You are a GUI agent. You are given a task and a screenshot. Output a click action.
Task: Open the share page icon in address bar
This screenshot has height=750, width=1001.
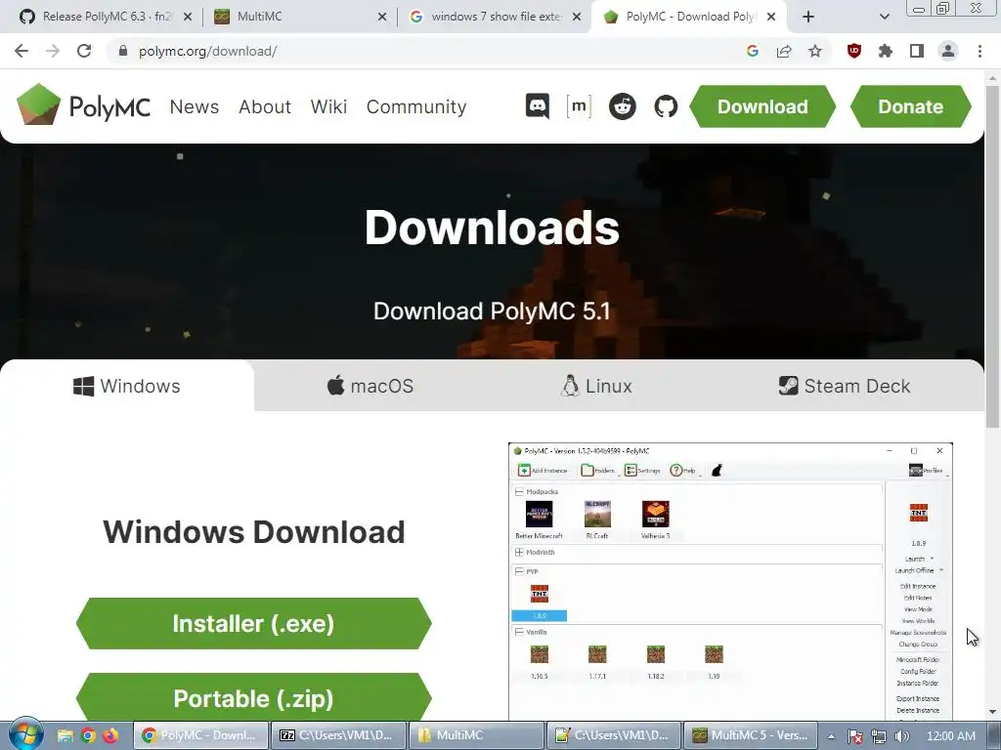[784, 51]
